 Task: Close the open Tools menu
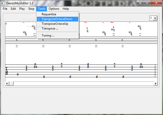pyautogui.click(x=41, y=9)
